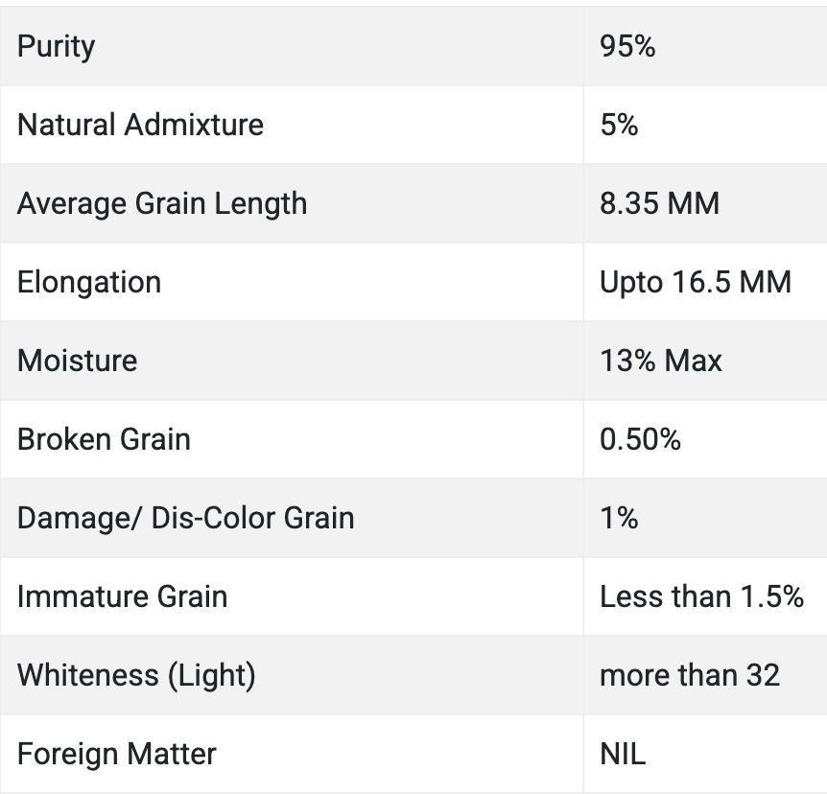Click the Damage/ Dis-Color Grain label
The image size is (827, 794).
186,518
